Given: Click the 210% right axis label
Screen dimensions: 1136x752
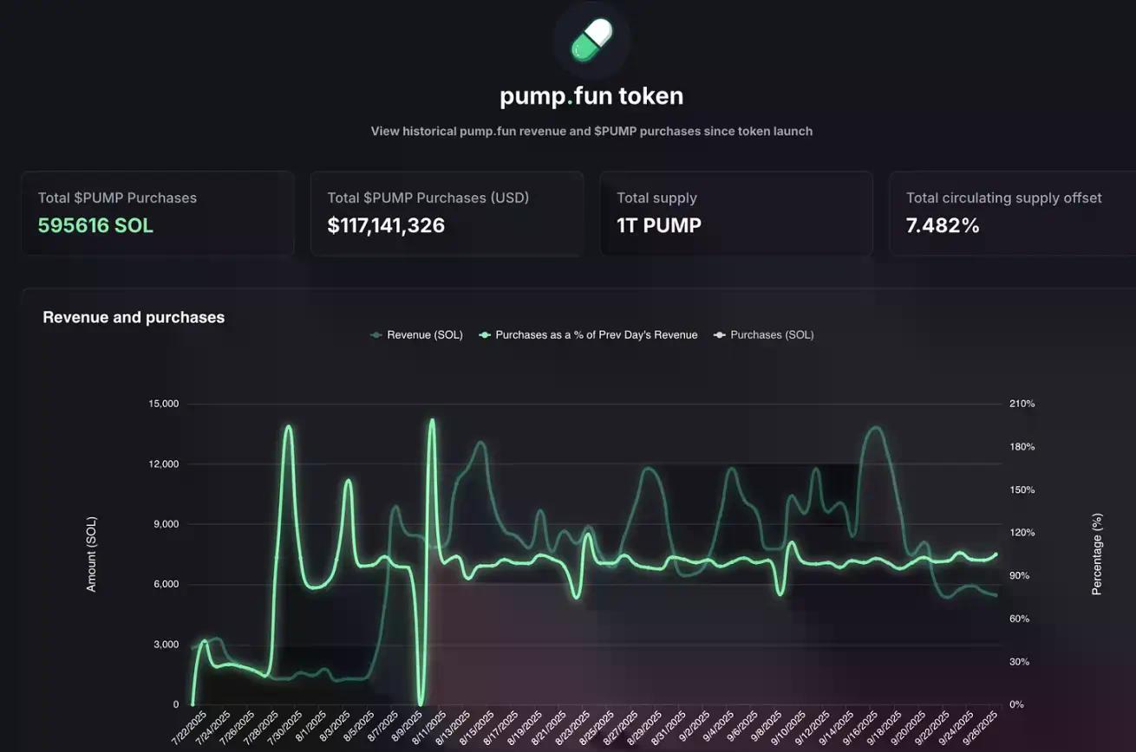Looking at the screenshot, I should pos(1022,404).
